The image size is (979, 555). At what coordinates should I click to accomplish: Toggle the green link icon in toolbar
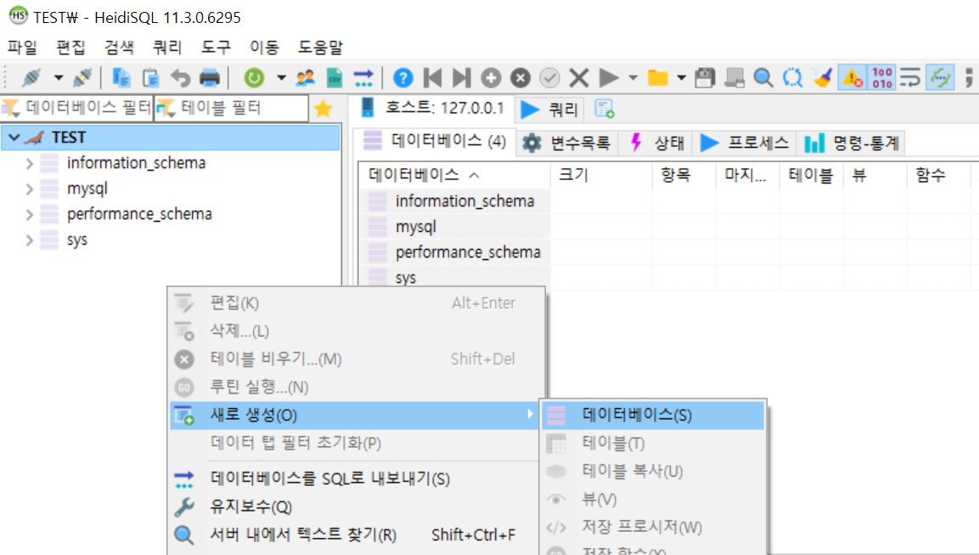(940, 78)
